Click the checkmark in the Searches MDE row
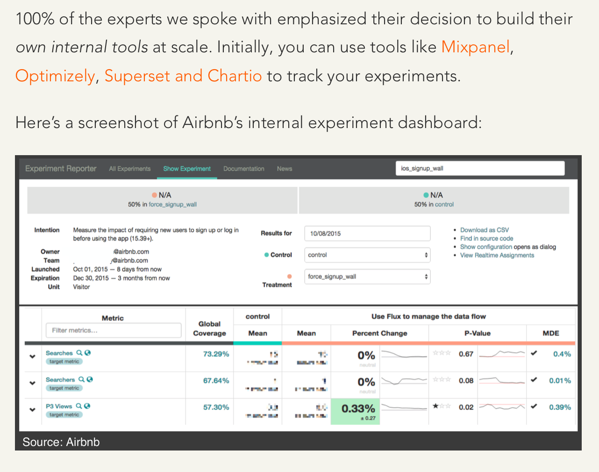 click(534, 353)
